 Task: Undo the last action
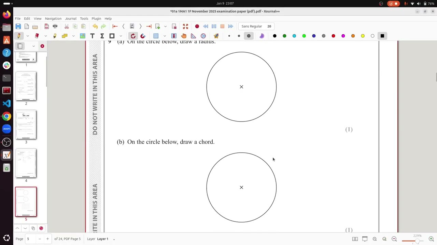point(95,26)
